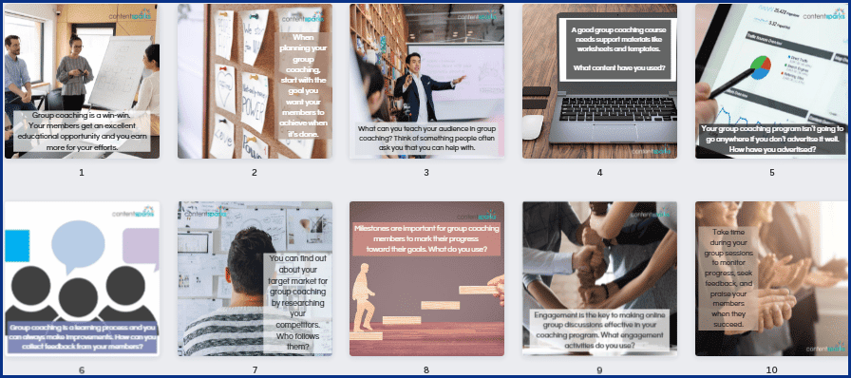Click the page number 10 label
The image size is (851, 378).
772,369
